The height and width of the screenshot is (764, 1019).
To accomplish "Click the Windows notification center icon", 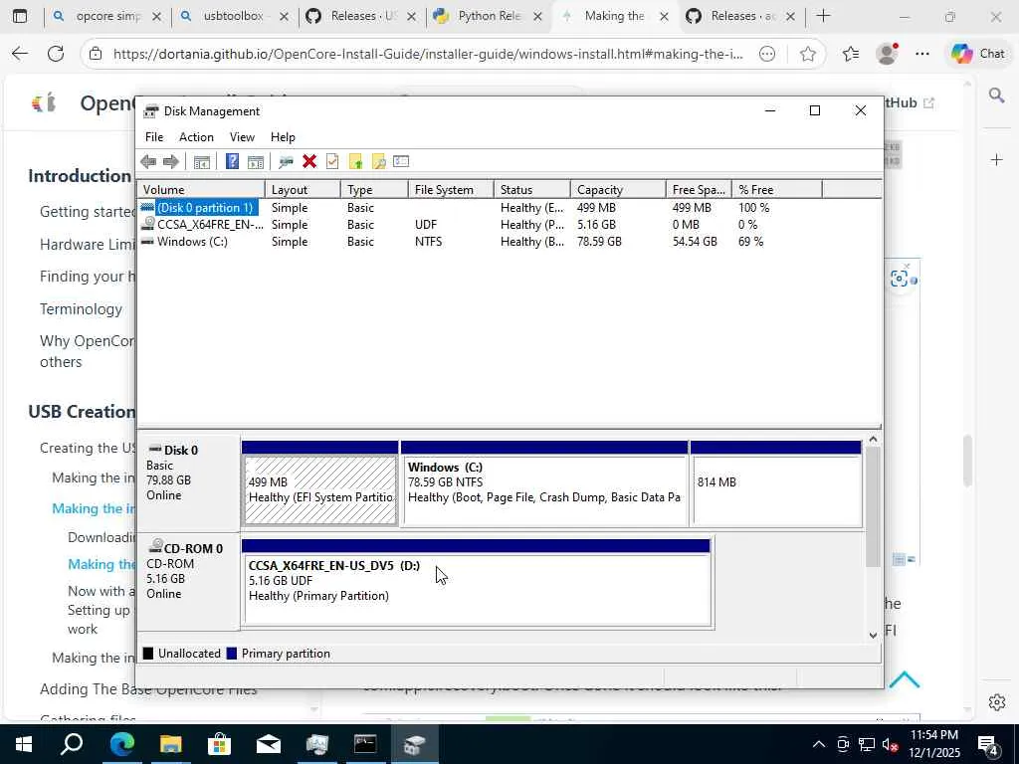I will 988,744.
